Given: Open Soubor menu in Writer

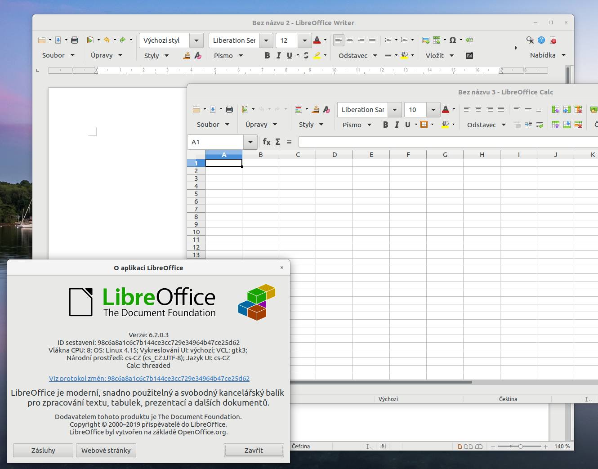Looking at the screenshot, I should click(x=58, y=55).
